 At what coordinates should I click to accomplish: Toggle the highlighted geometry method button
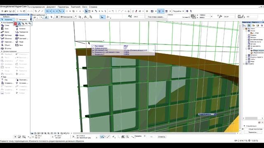103,17
